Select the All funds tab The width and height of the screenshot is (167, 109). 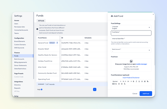[41, 21]
